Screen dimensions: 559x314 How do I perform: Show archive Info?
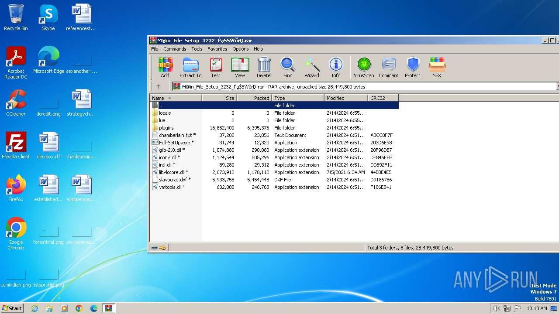coord(336,68)
